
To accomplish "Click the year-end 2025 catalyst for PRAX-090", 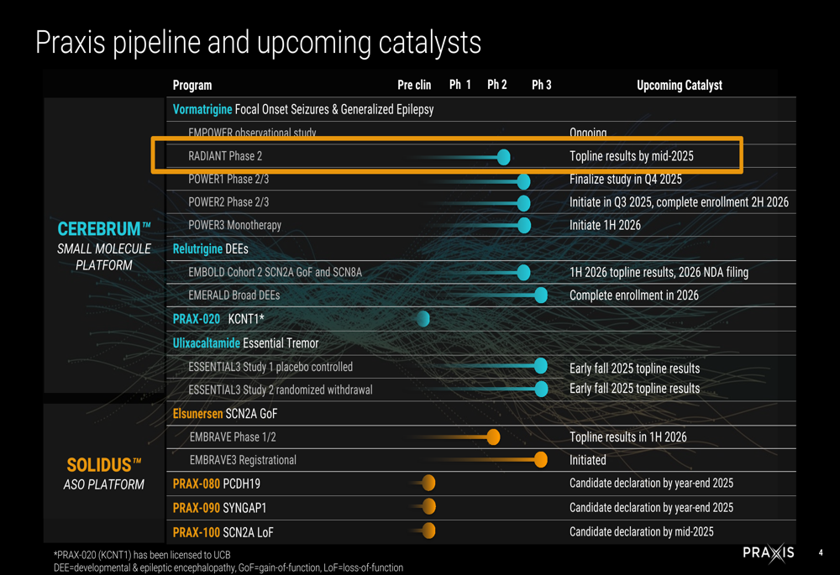I will pyautogui.click(x=652, y=508).
